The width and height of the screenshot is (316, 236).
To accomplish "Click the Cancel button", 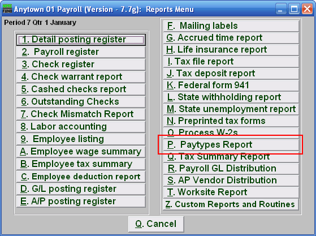I will point(156,224).
